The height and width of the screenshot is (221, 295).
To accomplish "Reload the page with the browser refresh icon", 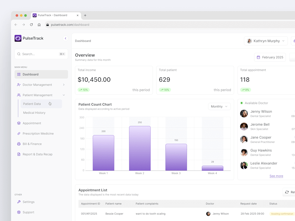I will 31,25.
